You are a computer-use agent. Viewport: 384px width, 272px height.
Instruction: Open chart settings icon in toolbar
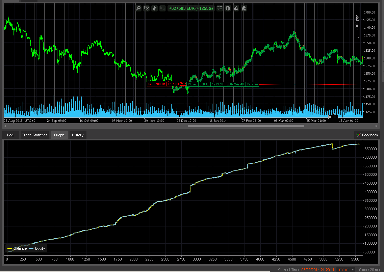(147, 8)
